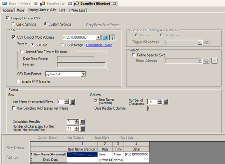This screenshot has width=225, height=164.
Task: Open address browse icon beside CSV Control Word Address
Action: (104, 37)
